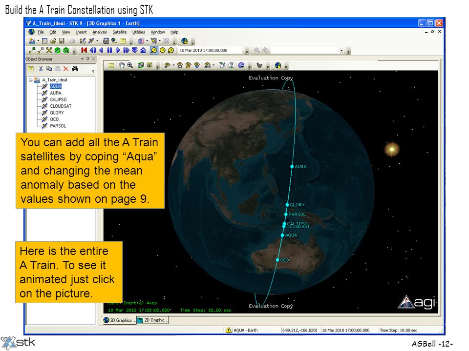Click the blue globe icon in 3D toolbar
This screenshot has width=469, height=351.
pyautogui.click(x=241, y=65)
